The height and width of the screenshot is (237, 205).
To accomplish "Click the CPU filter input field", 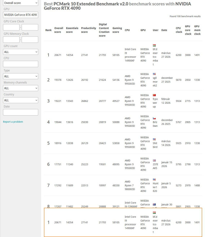I will coord(20,64).
